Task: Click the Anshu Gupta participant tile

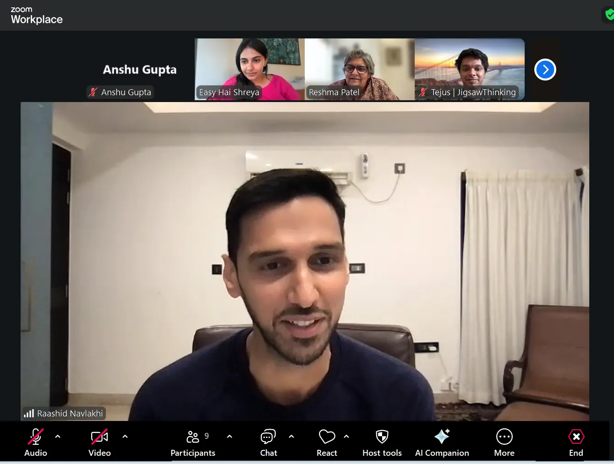Action: (139, 70)
